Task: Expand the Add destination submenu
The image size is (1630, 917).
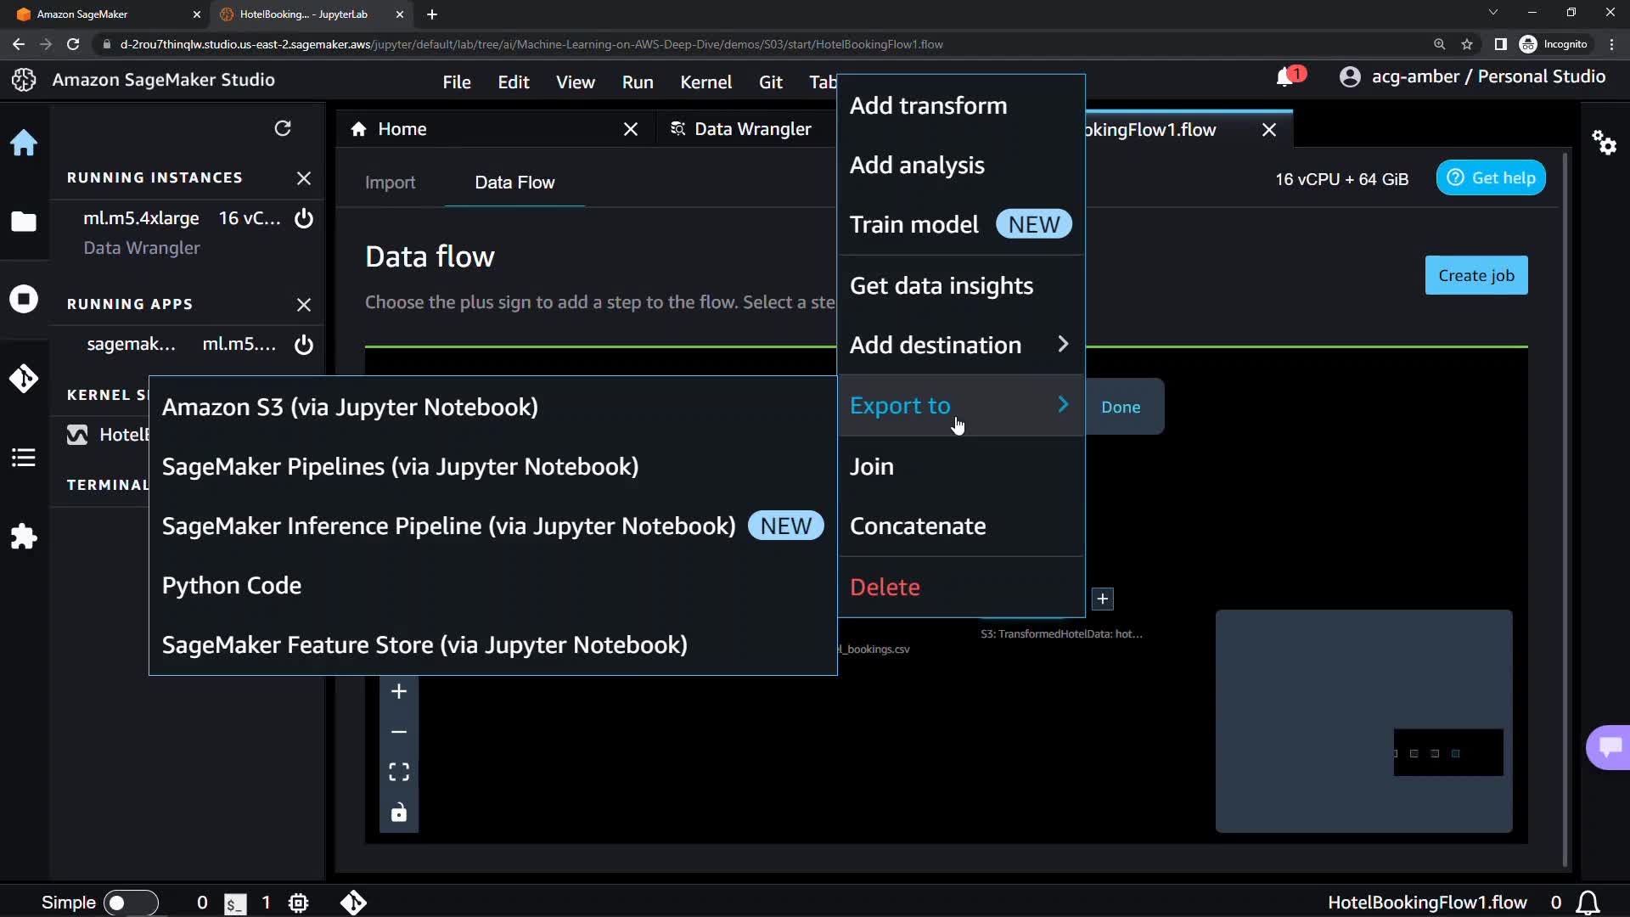Action: pos(1062,345)
